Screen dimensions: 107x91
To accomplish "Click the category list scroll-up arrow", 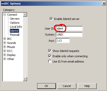I will point(25,15).
